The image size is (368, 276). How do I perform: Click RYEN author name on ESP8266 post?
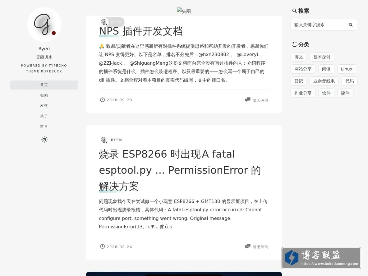click(x=117, y=140)
